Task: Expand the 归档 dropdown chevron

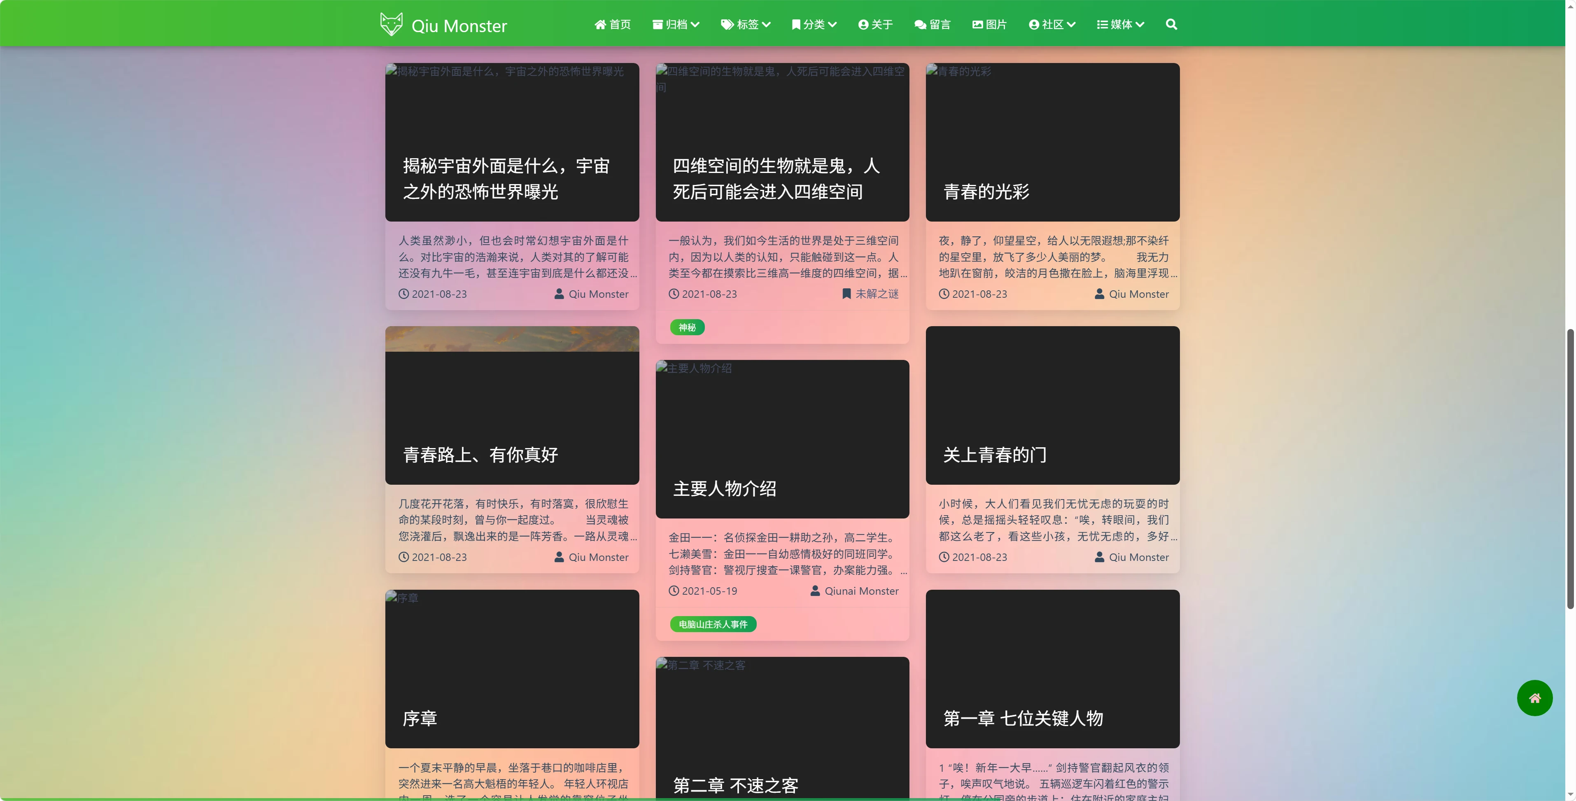Action: point(695,24)
